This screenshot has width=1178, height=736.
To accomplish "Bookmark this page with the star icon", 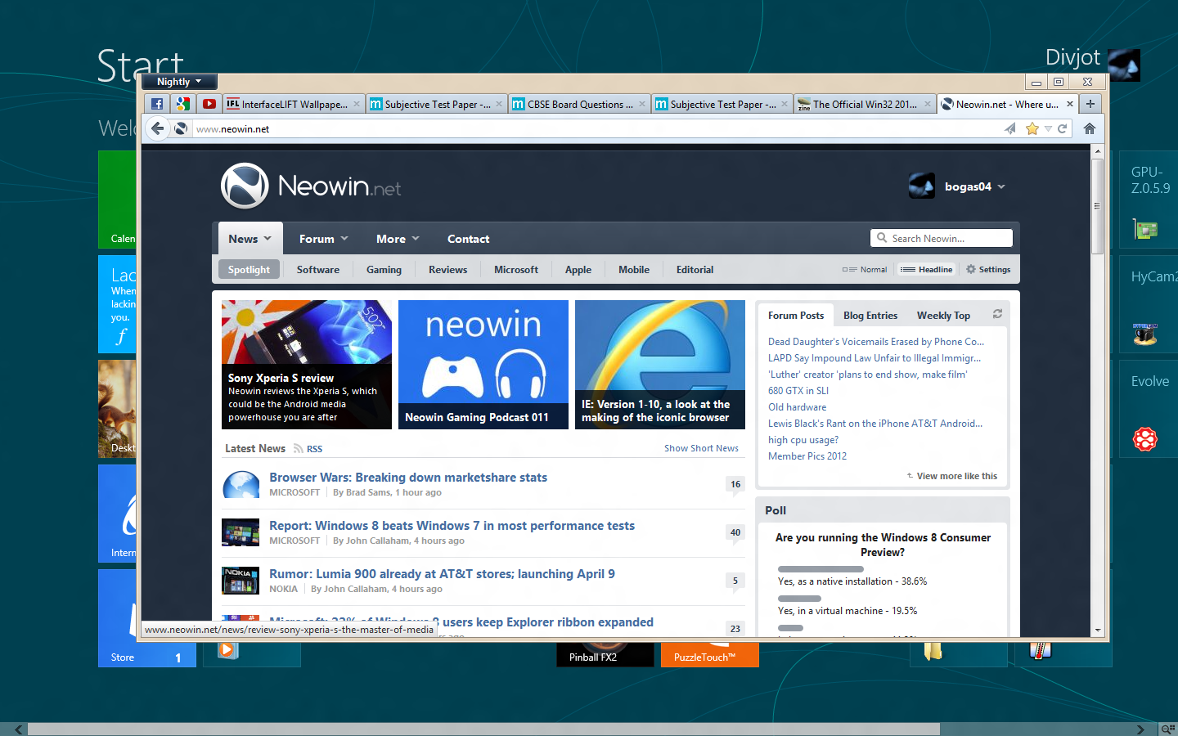I will [1033, 128].
